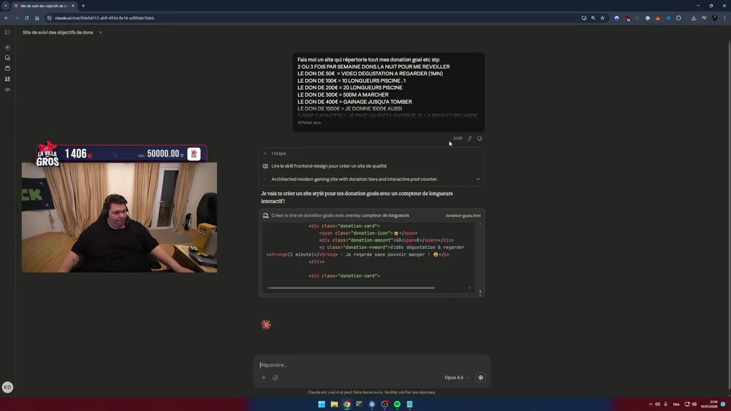Image resolution: width=731 pixels, height=411 pixels.
Task: Open Spotify from the taskbar
Action: tap(397, 404)
